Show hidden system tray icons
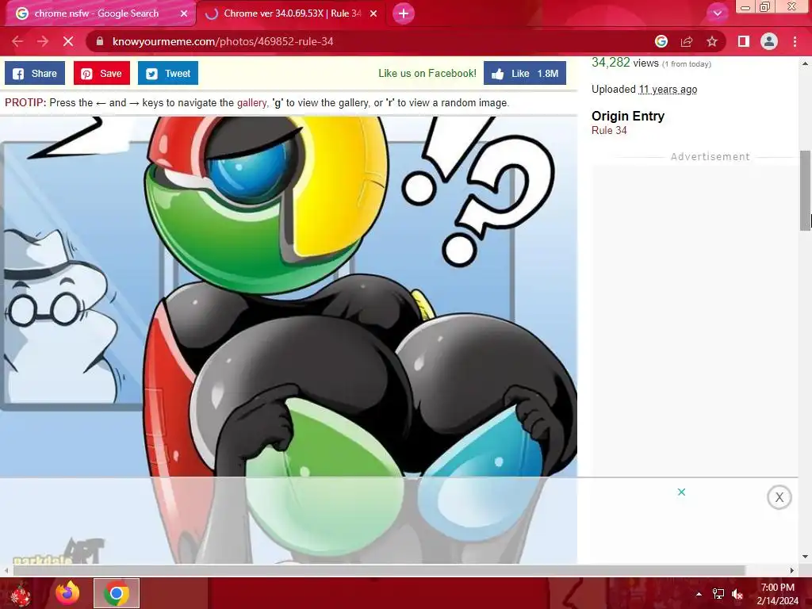Viewport: 812px width, 609px height. click(699, 594)
